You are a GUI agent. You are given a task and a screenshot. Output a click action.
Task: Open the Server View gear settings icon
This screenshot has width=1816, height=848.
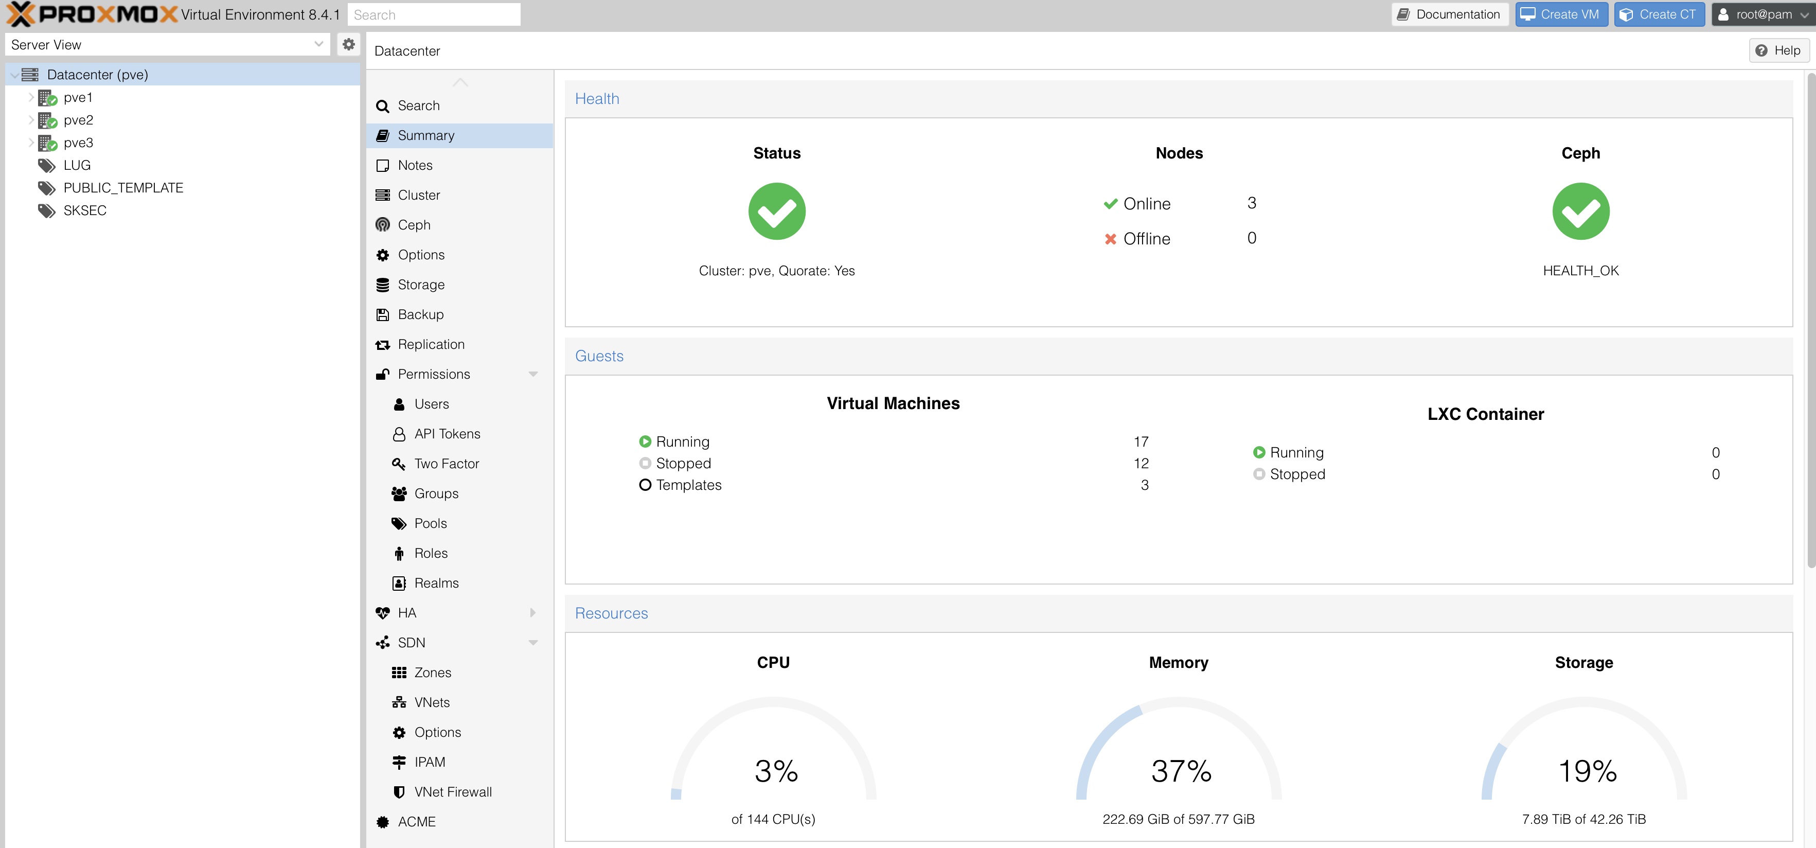point(348,44)
